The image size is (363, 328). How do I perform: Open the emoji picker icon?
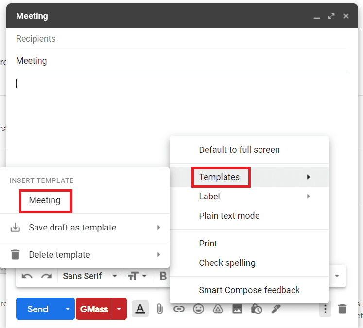pyautogui.click(x=198, y=309)
